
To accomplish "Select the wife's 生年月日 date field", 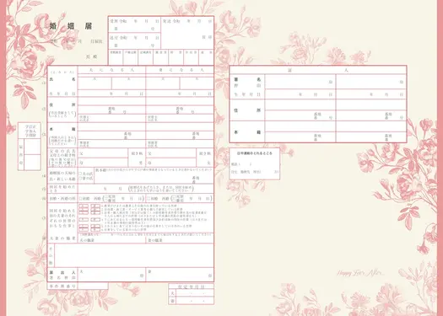I will (180, 94).
